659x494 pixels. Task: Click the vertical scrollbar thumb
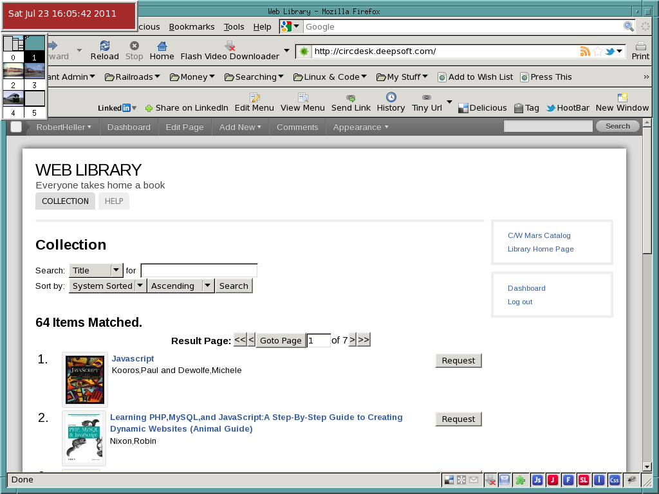click(647, 193)
